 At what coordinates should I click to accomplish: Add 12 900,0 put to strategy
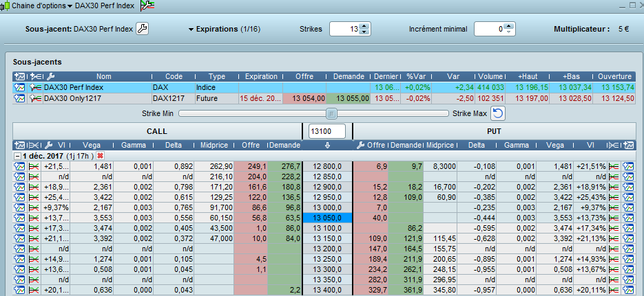(x=614, y=187)
